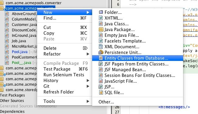Click the Java Package icon in submenu
The image size is (198, 114).
coord(101,30)
